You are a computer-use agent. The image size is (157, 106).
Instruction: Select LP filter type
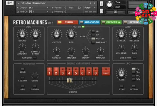point(93,31)
